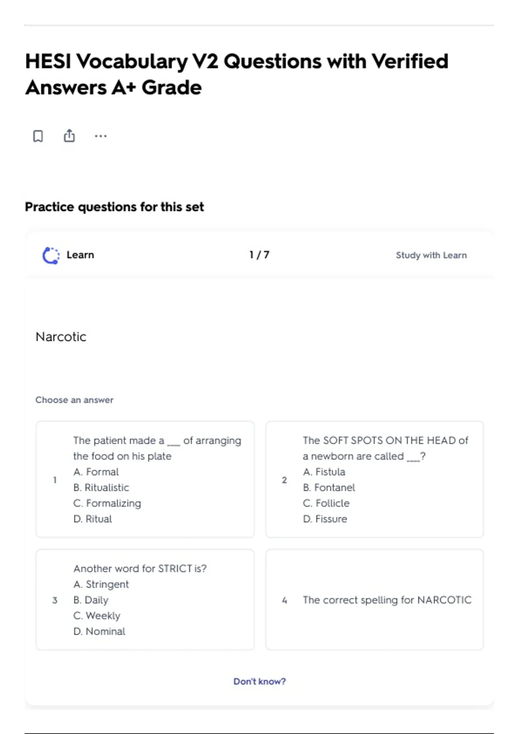Click the number 3 badge on third card
Image resolution: width=518 pixels, height=734 pixels.
point(55,600)
